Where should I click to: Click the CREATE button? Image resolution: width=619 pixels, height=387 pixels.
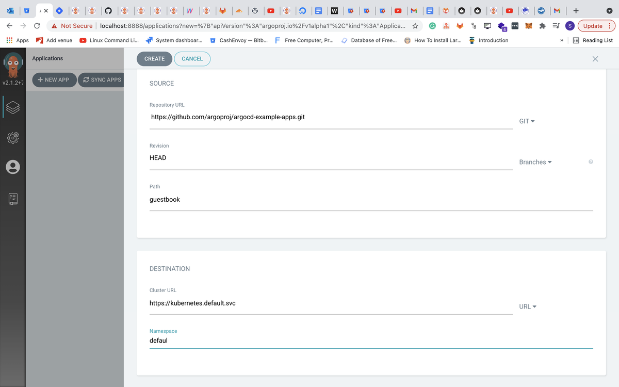pos(154,58)
